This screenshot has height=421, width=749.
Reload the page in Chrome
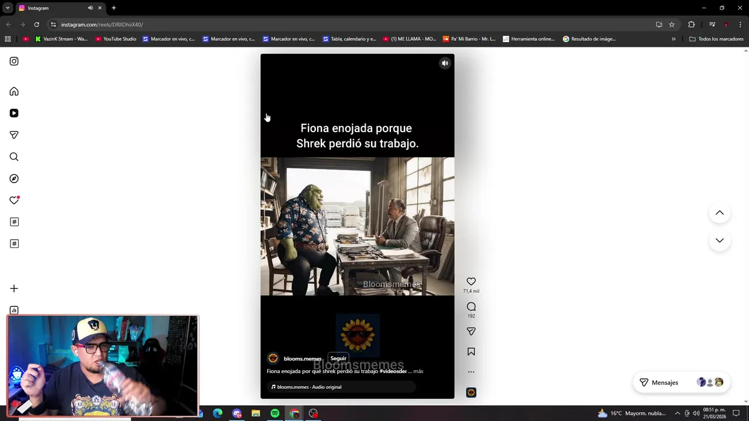36,25
